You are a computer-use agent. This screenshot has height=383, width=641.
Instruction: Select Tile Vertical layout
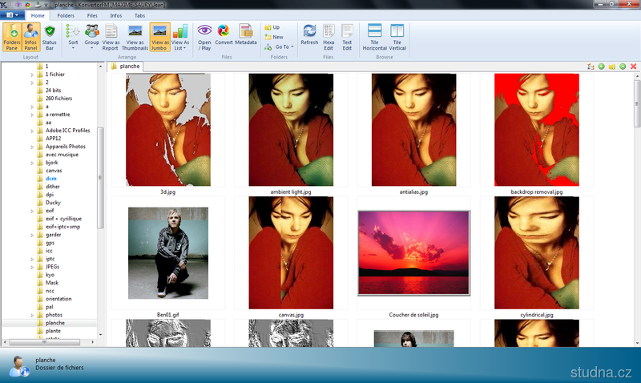(x=397, y=34)
